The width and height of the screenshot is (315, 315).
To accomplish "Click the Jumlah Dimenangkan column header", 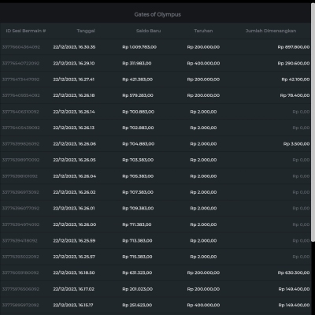I will click(271, 31).
